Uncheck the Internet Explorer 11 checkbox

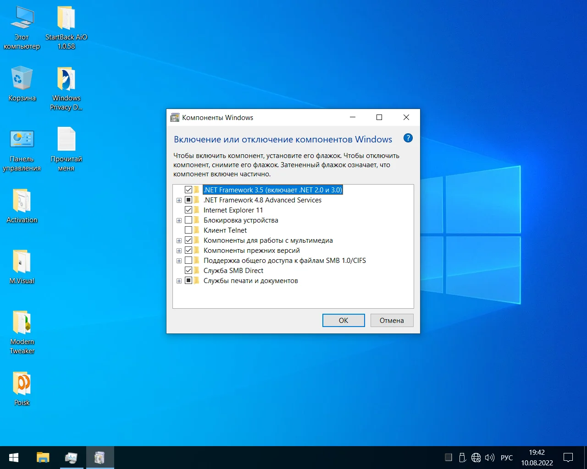(188, 210)
